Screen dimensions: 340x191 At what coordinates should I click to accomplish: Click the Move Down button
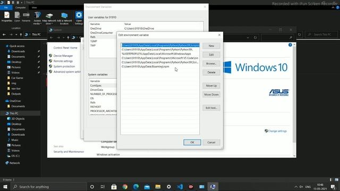tap(211, 94)
